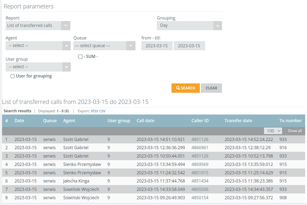Sort by the Queue column header

click(50, 121)
